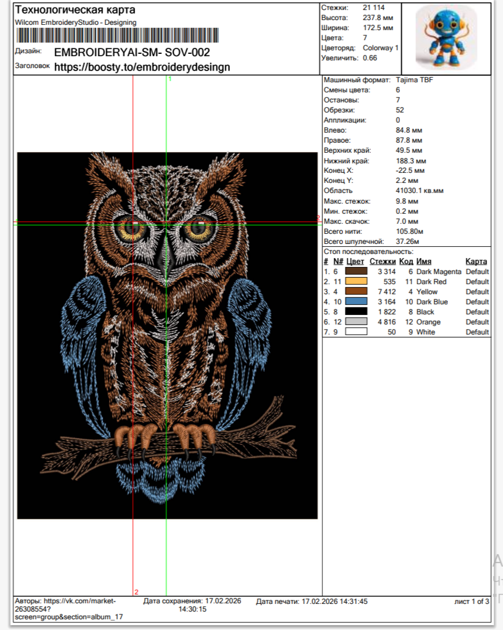Click the Технологическая карта title
This screenshot has width=503, height=630.
pos(75,10)
